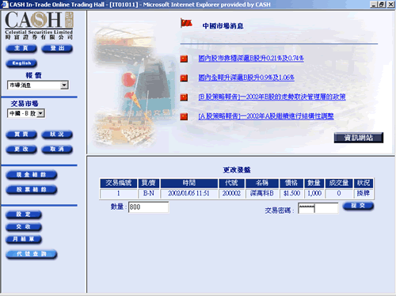Click the Internet Explorer icon in the title bar

(x=5, y=4)
